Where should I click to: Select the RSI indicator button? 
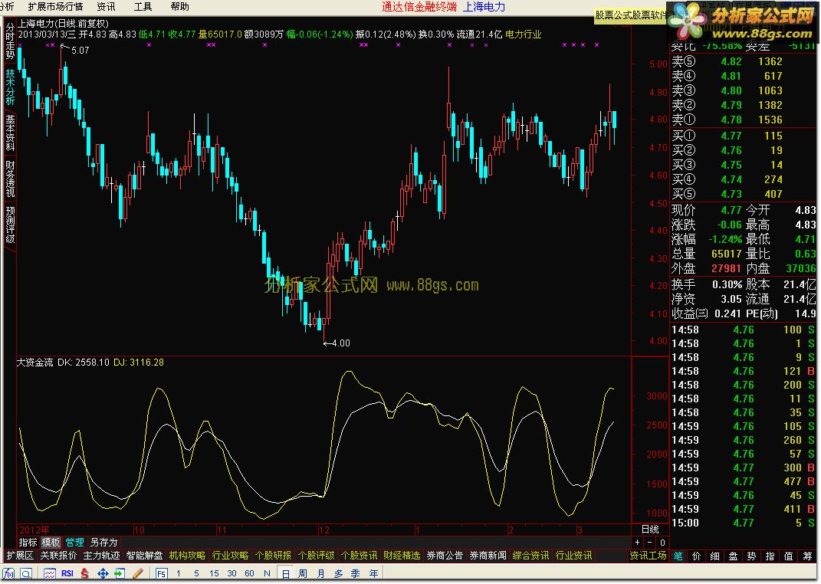click(x=67, y=573)
